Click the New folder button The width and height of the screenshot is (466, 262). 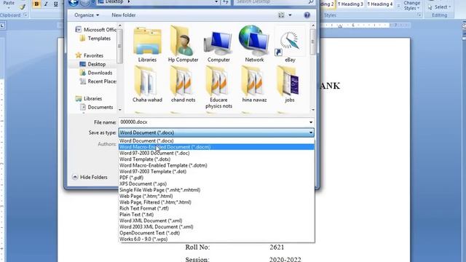point(124,15)
